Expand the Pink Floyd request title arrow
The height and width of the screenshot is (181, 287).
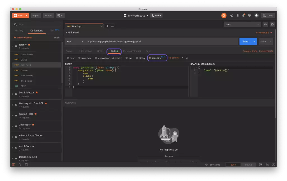click(x=66, y=33)
